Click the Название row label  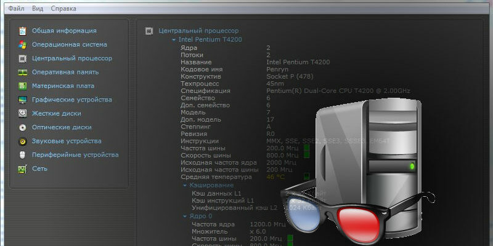(x=196, y=62)
